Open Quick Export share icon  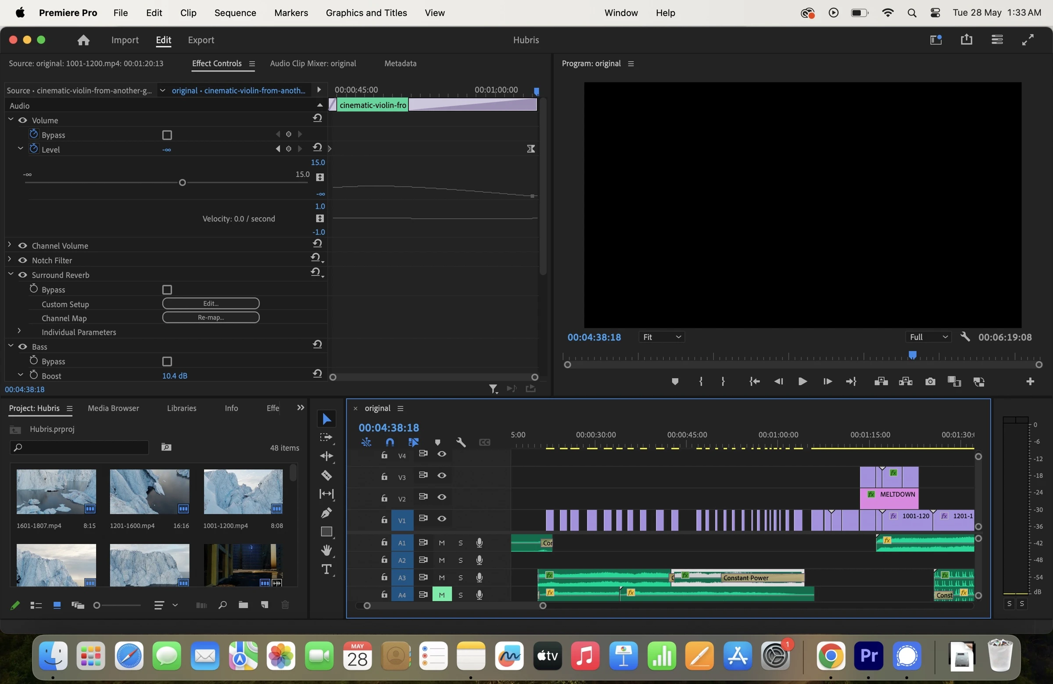(x=967, y=40)
